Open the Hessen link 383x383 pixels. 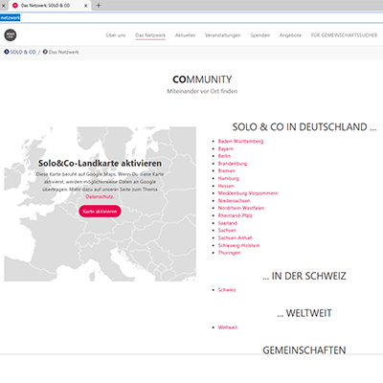pos(226,186)
